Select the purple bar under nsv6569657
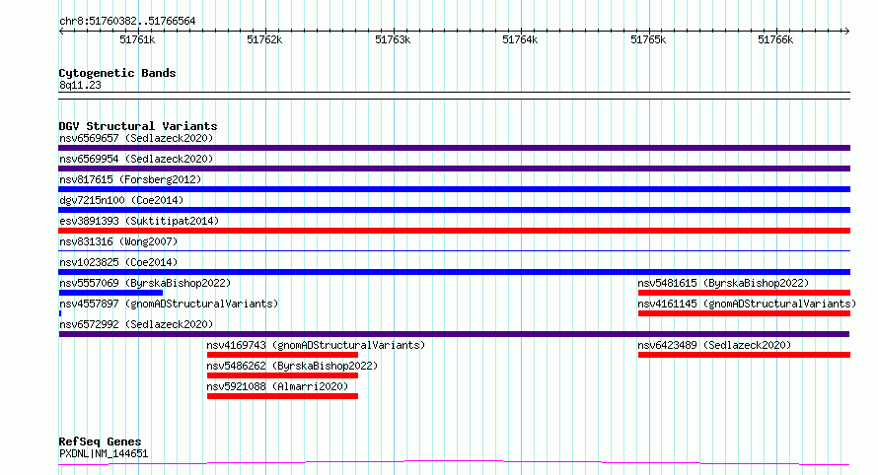The image size is (878, 475). click(454, 148)
